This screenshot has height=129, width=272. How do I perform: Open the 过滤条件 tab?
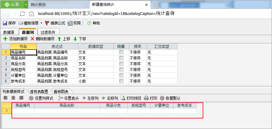pyautogui.click(x=48, y=32)
